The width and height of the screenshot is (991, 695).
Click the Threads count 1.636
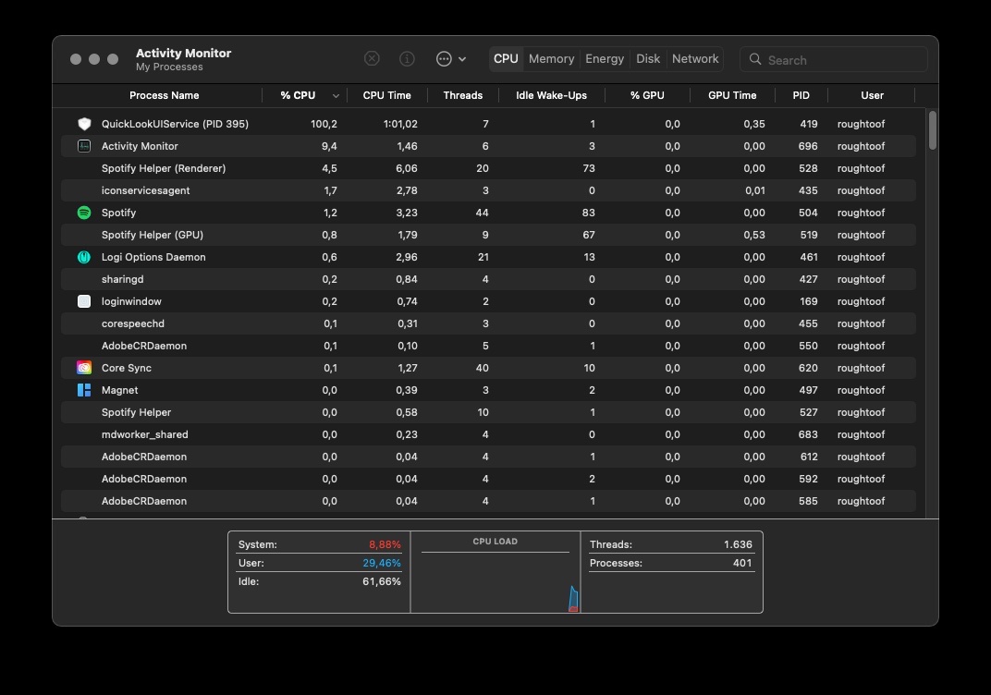(x=738, y=544)
